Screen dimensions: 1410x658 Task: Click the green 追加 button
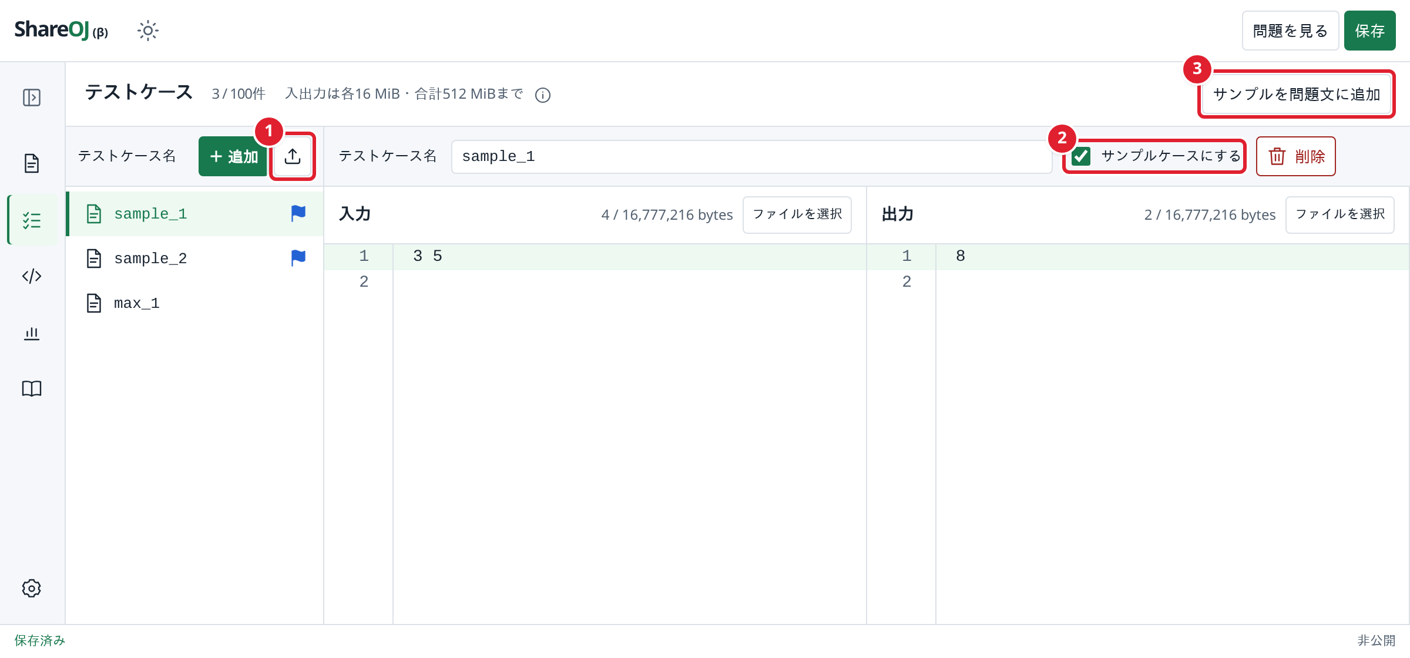coord(233,156)
